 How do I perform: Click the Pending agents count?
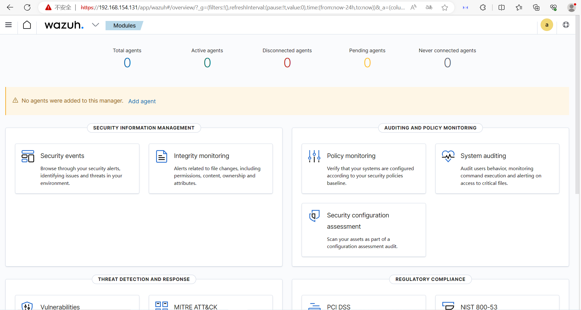point(367,63)
